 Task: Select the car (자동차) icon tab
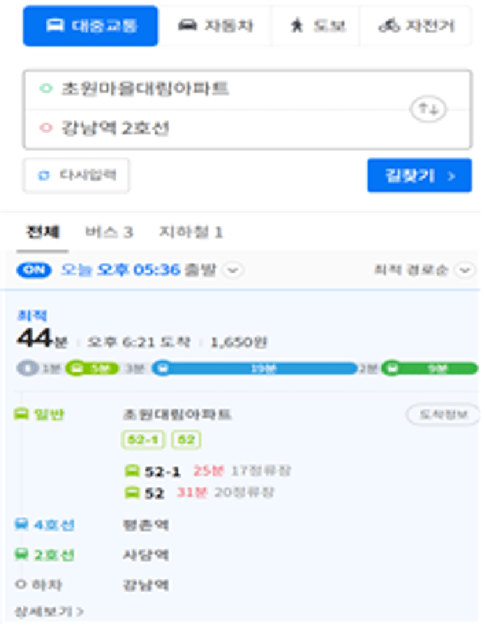pyautogui.click(x=188, y=26)
